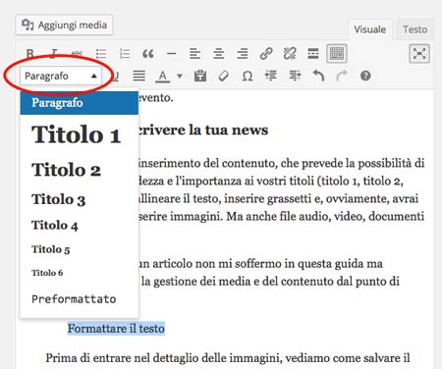Viewport: 442px width, 369px height.
Task: Open the Paragrafo format dropdown
Action: [61, 76]
